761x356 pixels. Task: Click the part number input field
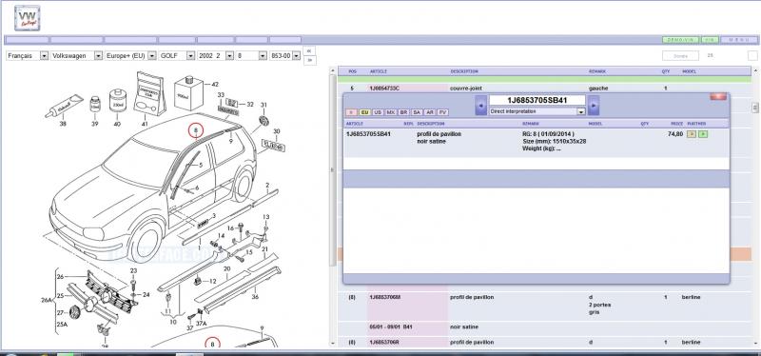click(x=537, y=100)
